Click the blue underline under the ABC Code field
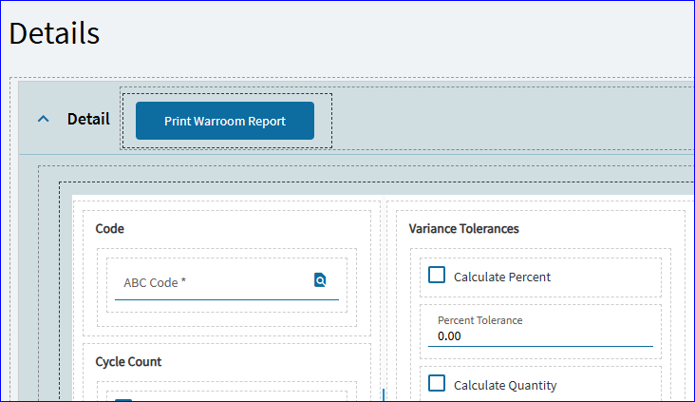The width and height of the screenshot is (695, 402). [x=227, y=300]
